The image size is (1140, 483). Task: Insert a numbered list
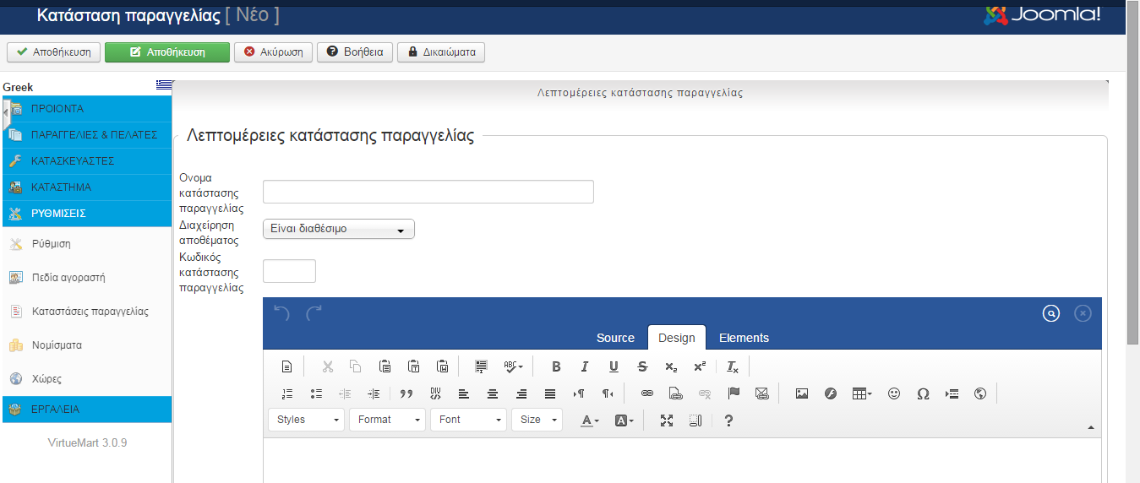point(286,393)
